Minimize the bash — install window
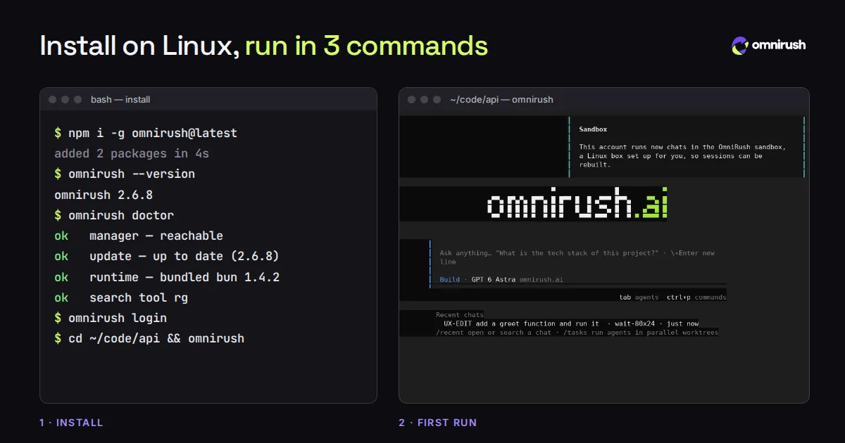Screen dimensions: 845x443 click(x=65, y=100)
